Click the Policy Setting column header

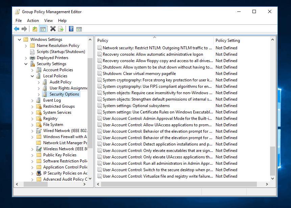(x=227, y=40)
